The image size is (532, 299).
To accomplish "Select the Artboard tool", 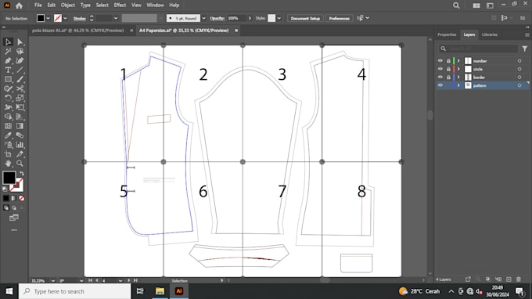I will coord(8,154).
